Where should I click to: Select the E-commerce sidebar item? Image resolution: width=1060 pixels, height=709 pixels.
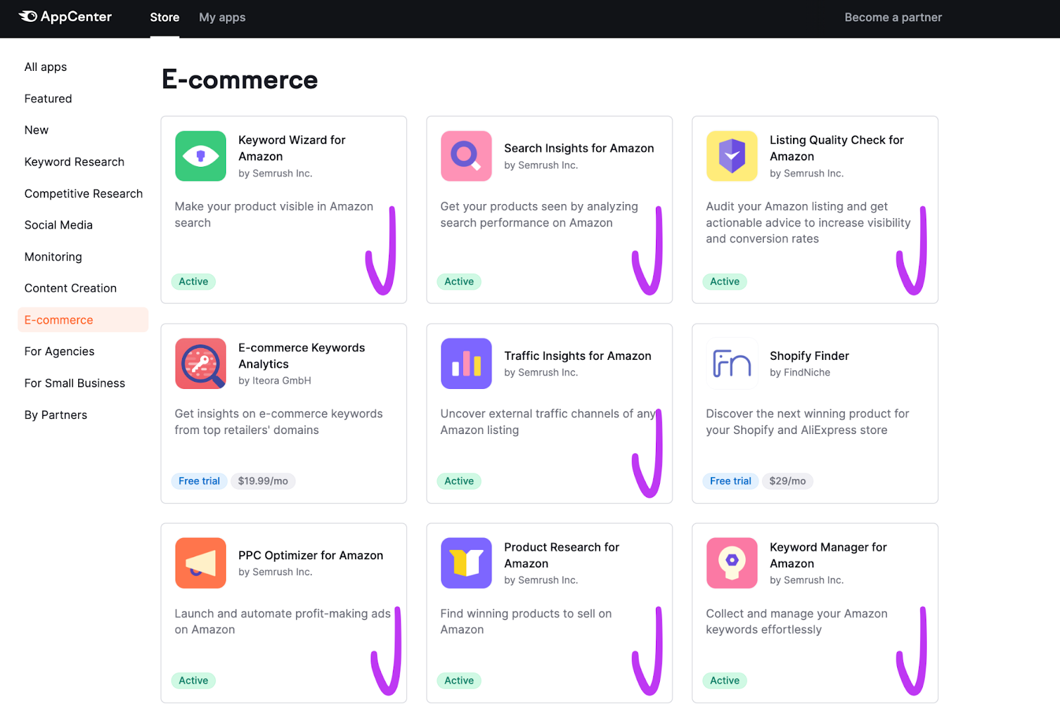(x=83, y=319)
